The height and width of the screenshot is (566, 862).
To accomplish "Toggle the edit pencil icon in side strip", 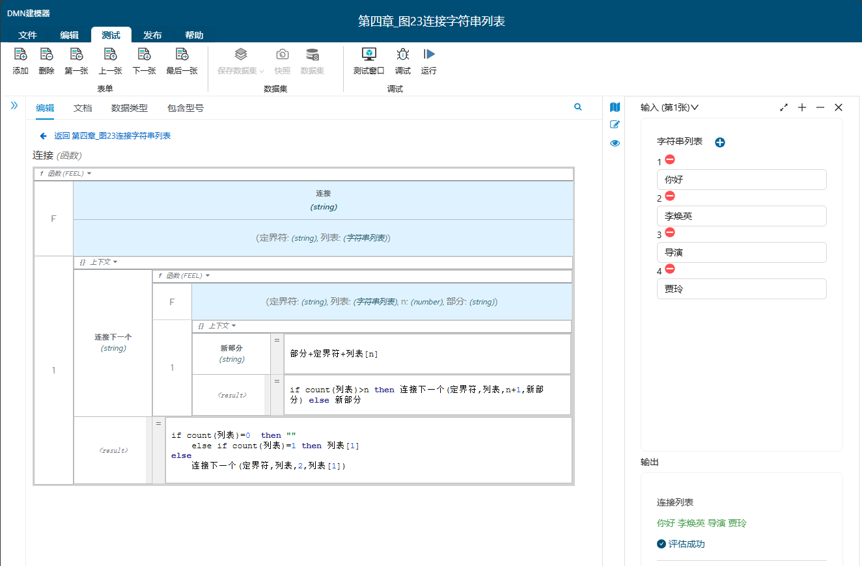I will pyautogui.click(x=615, y=125).
